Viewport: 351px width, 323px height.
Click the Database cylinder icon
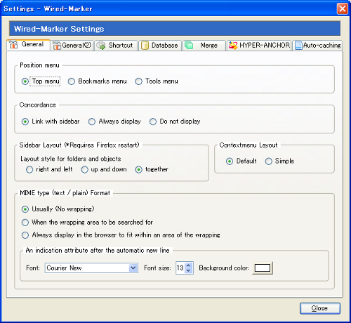pyautogui.click(x=145, y=46)
